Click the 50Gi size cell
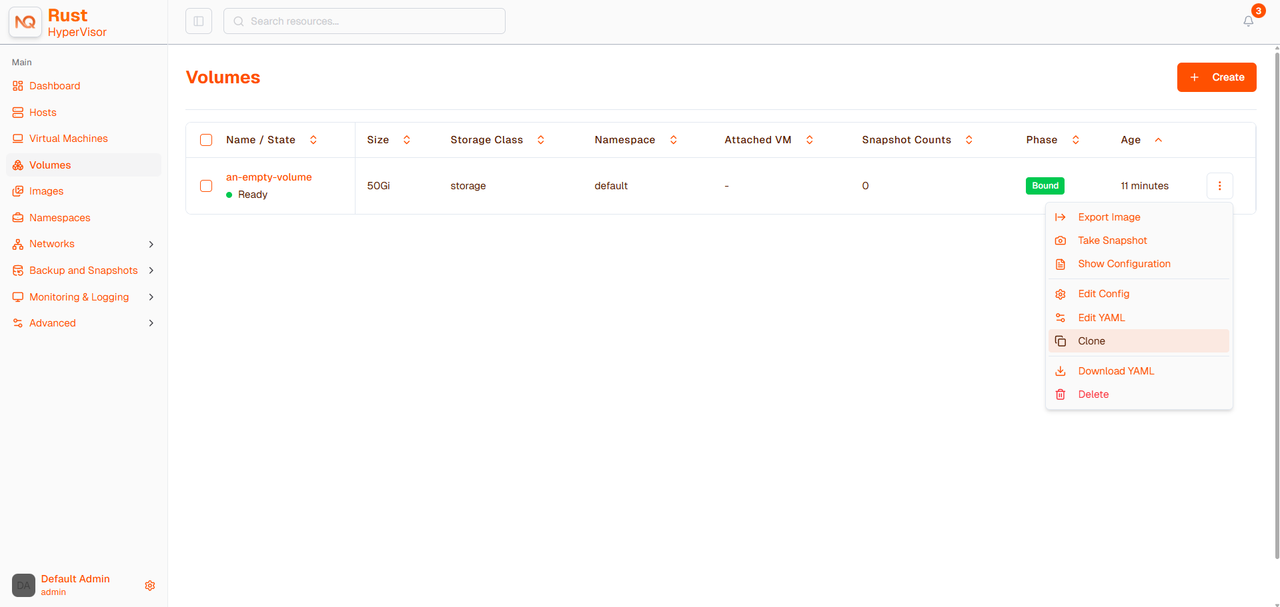 378,186
